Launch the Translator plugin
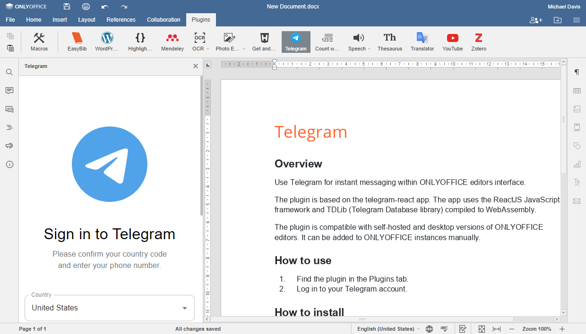This screenshot has height=334, width=586. 422,42
